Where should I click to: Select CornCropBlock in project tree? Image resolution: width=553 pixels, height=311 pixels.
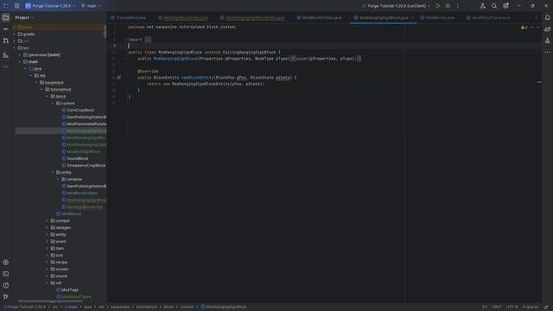click(80, 111)
